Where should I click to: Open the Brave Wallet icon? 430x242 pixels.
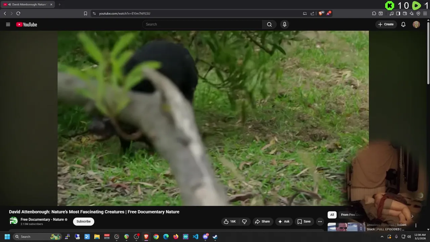point(405,13)
